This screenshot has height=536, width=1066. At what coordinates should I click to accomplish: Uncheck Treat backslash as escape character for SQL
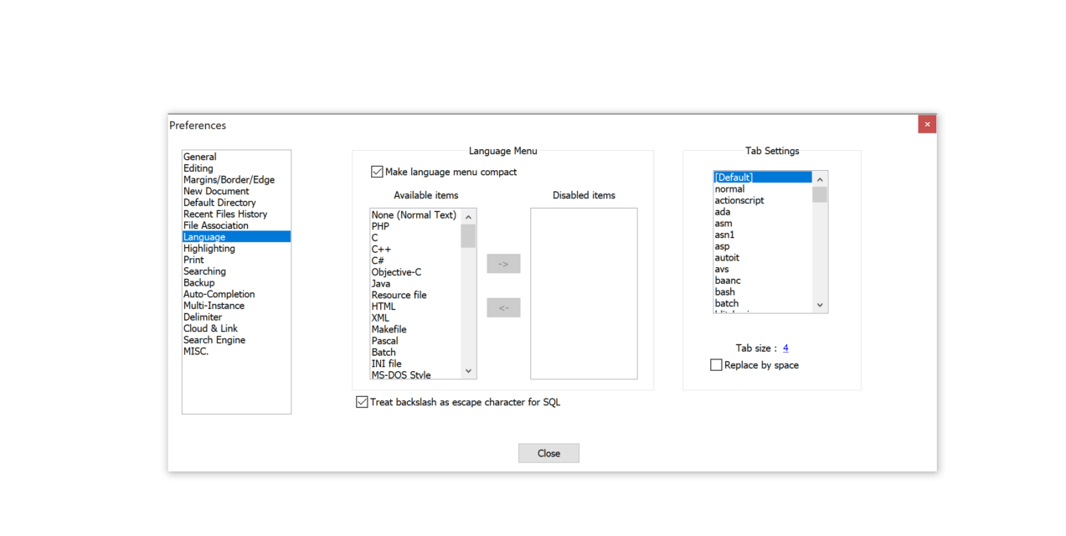[361, 401]
